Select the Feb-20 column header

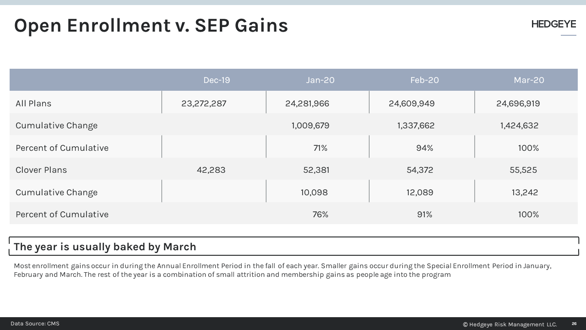point(424,80)
